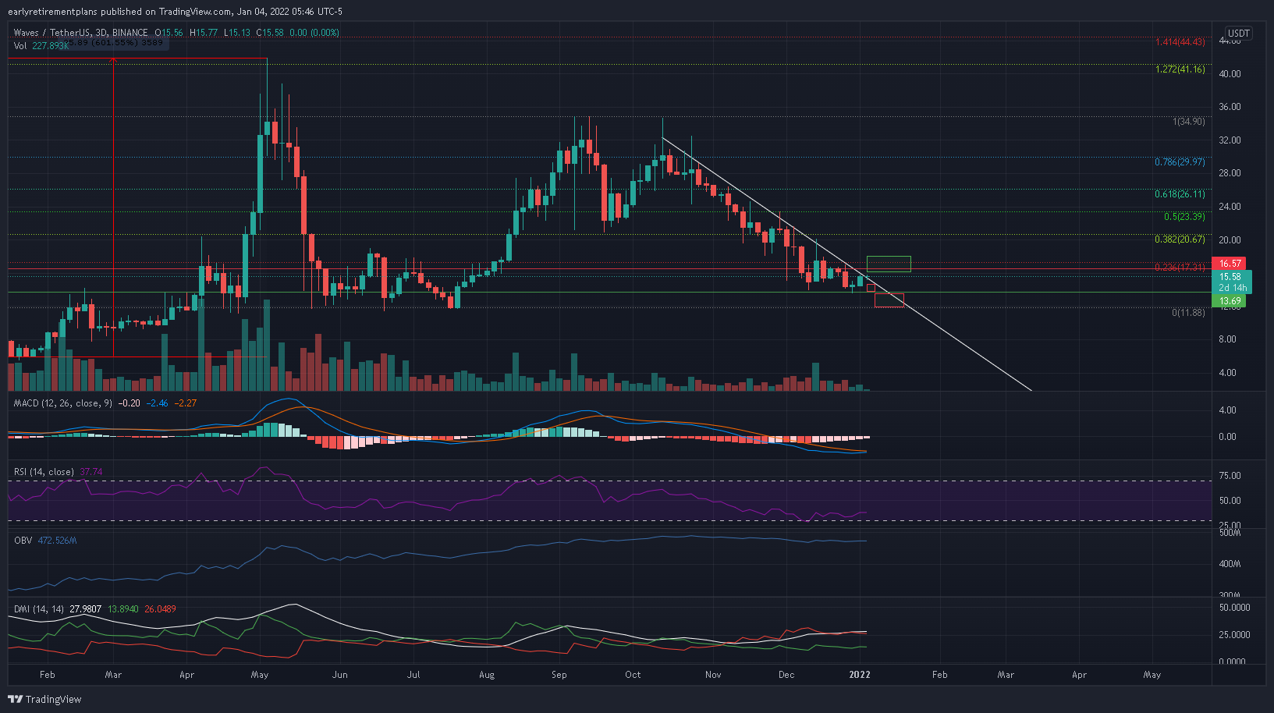Select the OBV 472.526M indicator label
The image size is (1274, 713).
tap(45, 541)
